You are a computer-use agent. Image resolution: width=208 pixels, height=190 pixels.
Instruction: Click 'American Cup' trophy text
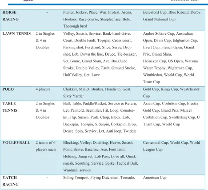pos(155,178)
